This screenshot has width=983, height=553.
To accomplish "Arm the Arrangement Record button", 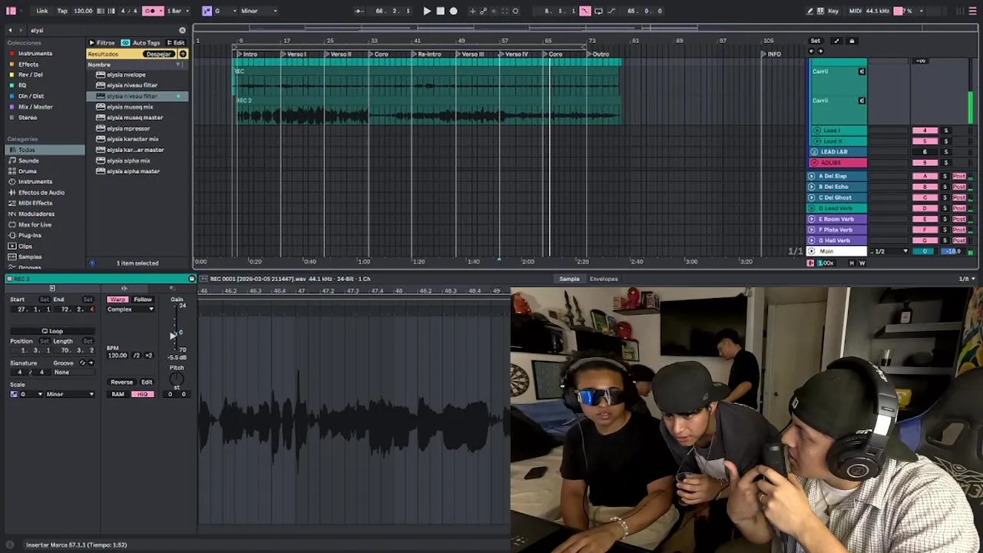I will pyautogui.click(x=453, y=11).
